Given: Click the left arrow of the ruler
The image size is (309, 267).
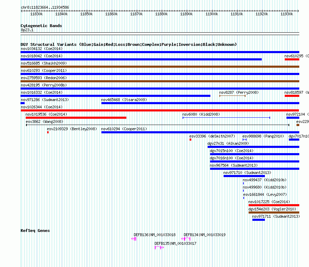Looking at the screenshot, I should [x=22, y=11].
